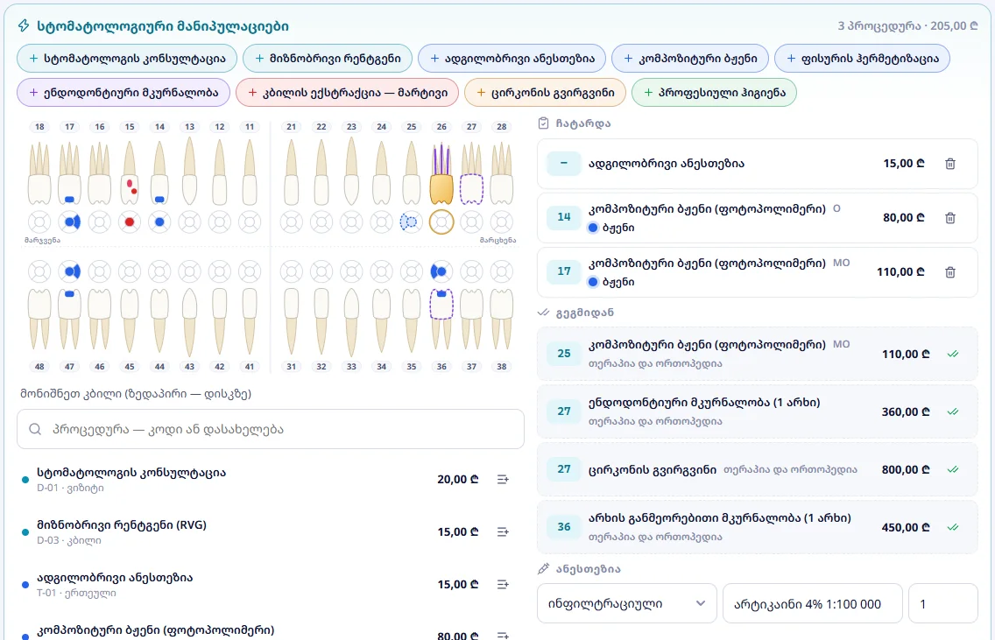The width and height of the screenshot is (995, 640).
Task: Add კბილის ექსტრაქცია — მარტივი quick procedure
Action: (x=347, y=93)
